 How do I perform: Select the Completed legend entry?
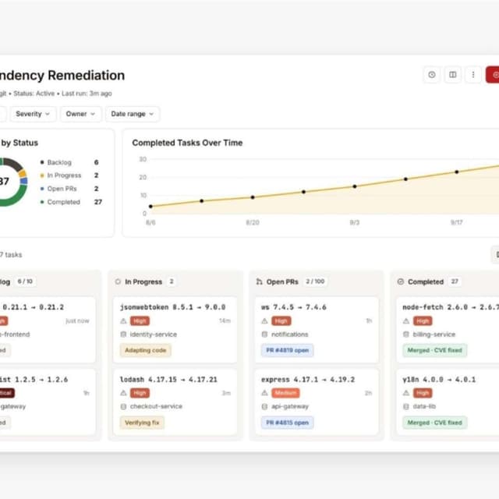71,202
